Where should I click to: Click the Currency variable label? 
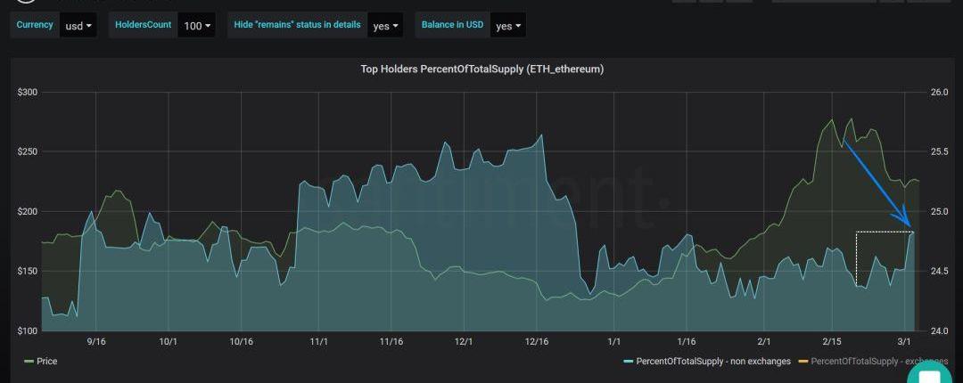tap(35, 25)
